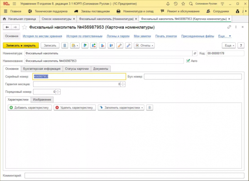Screen dimensions: 249x181
Task: Close the card form with the X
Action: [243, 27]
